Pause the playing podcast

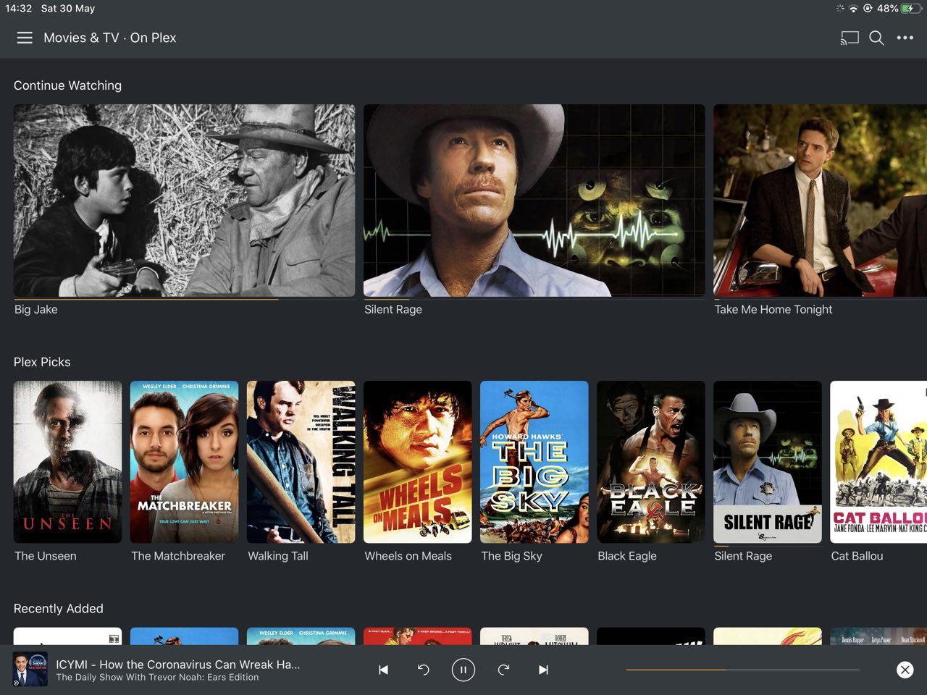[x=463, y=670]
